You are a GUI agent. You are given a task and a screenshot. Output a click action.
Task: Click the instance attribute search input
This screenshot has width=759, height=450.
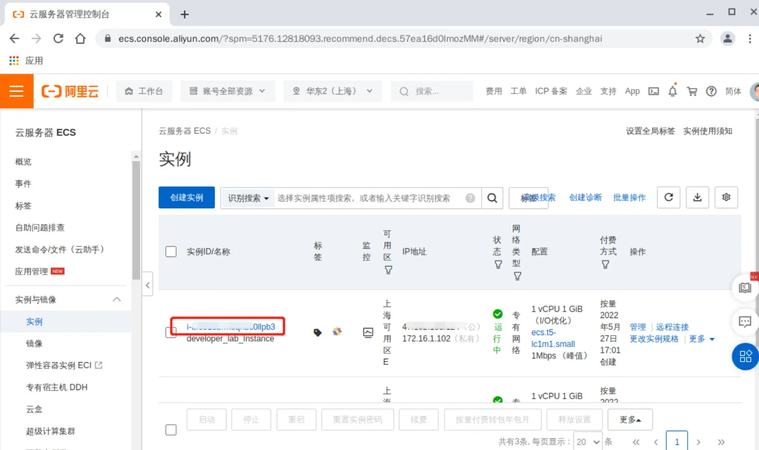[x=369, y=198]
